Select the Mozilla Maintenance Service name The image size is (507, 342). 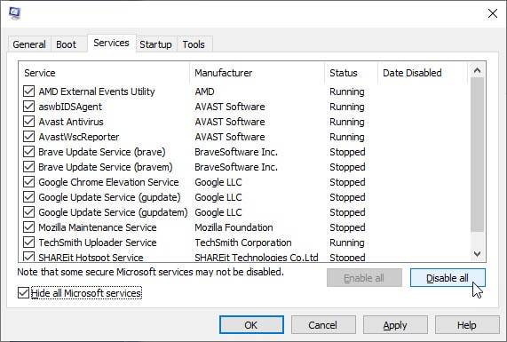point(98,227)
